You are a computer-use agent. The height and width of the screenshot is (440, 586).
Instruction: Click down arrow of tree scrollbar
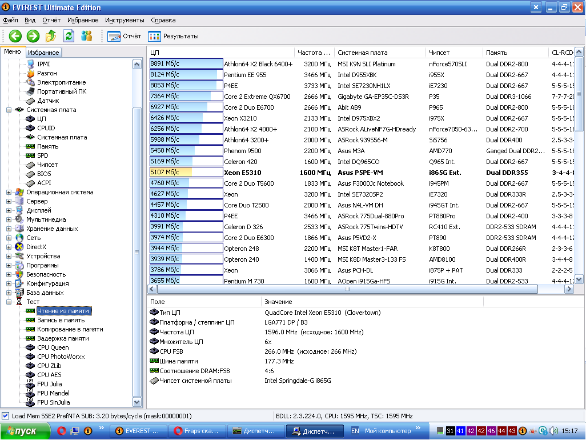pos(137,402)
